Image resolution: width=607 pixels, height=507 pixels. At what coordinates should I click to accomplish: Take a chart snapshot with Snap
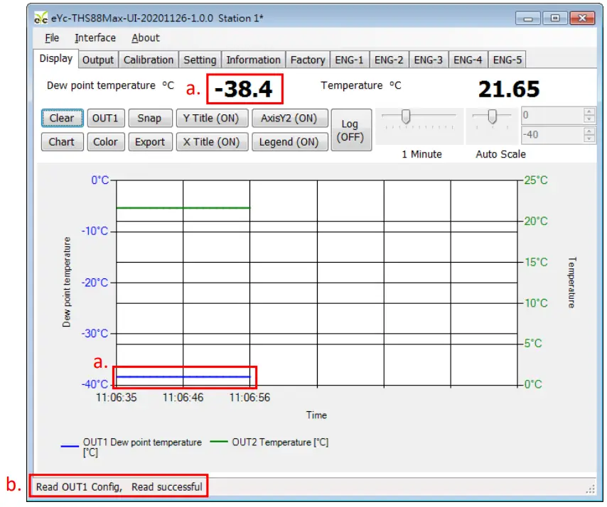tap(149, 118)
